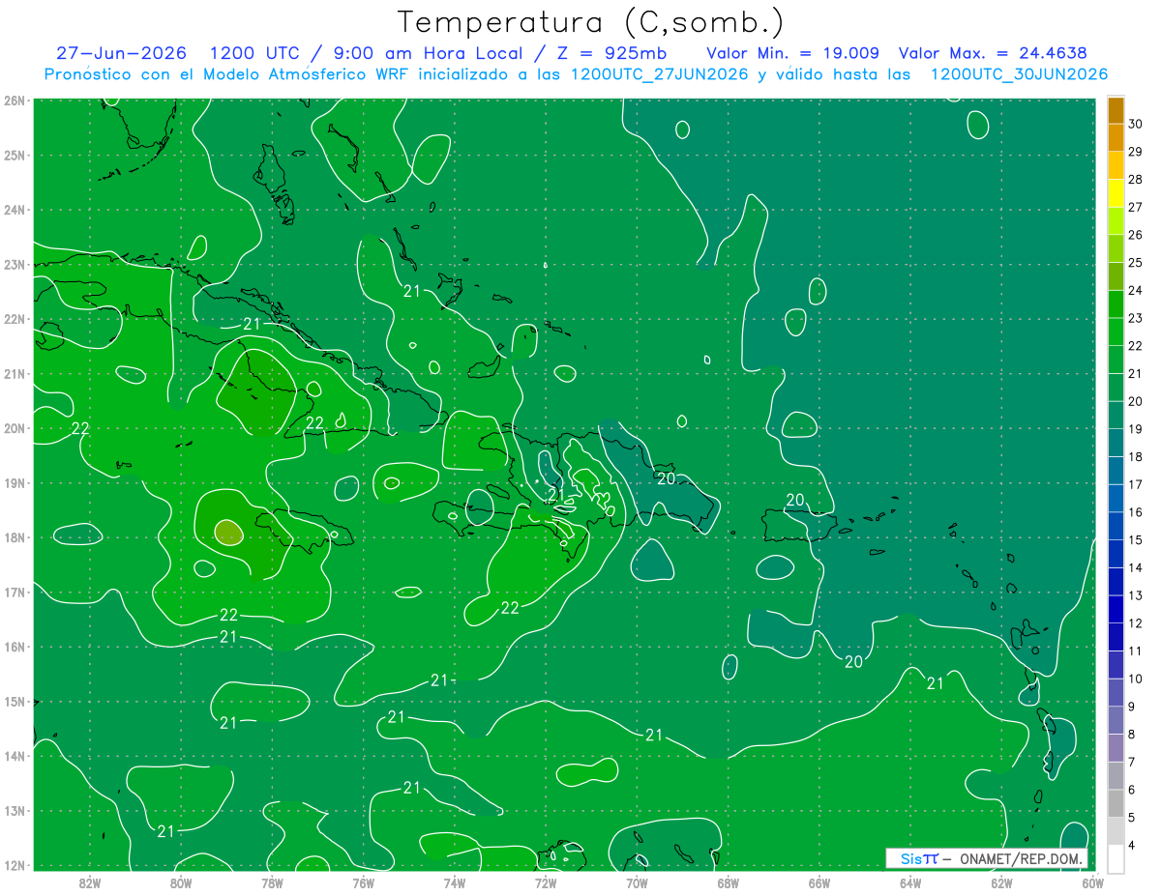Click the '25N' latitude axis label
Viewport: 1161px width, 896px height.
pyautogui.click(x=15, y=155)
